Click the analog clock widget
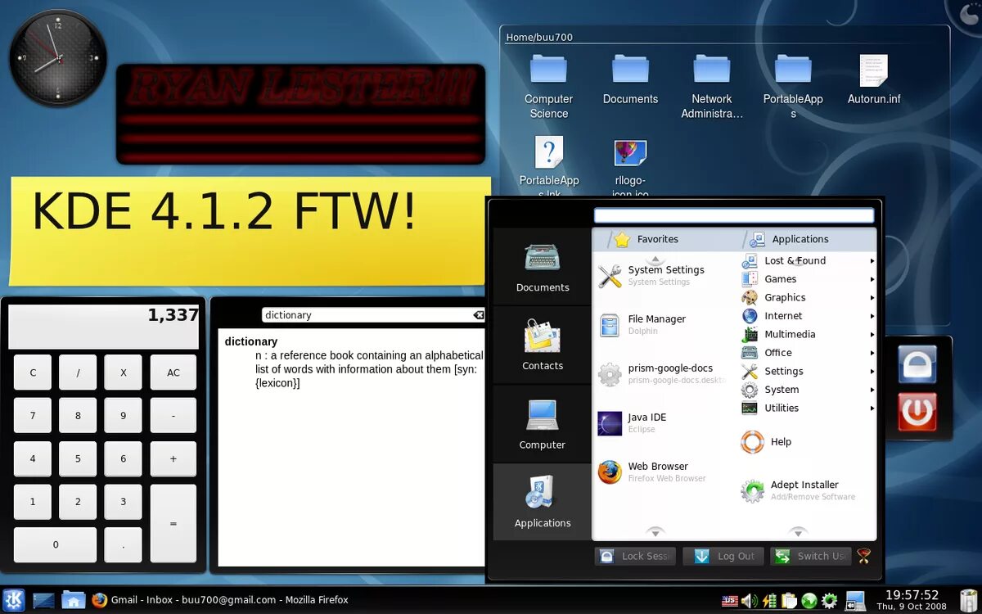Image resolution: width=982 pixels, height=614 pixels. coord(58,58)
